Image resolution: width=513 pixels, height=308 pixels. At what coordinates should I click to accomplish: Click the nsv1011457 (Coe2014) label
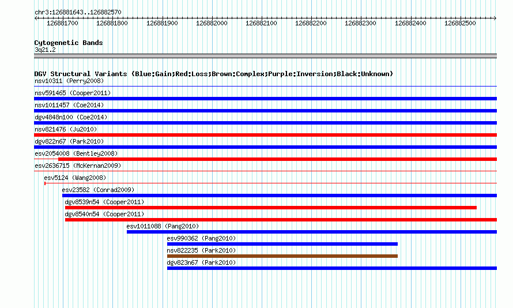pos(69,105)
